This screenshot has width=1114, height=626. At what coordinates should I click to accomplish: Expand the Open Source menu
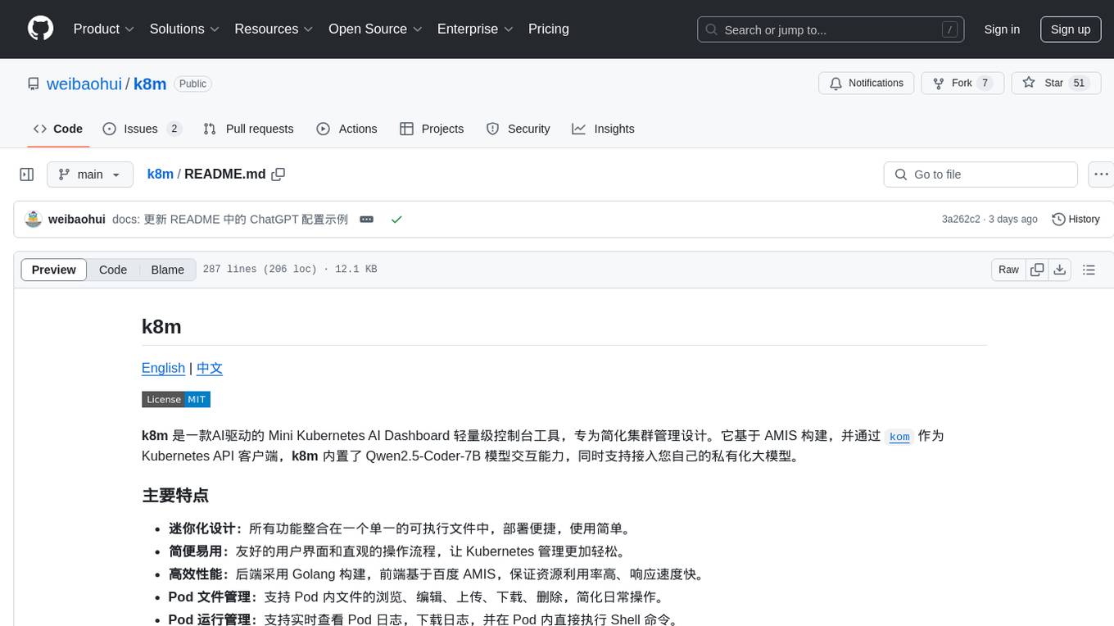point(375,29)
